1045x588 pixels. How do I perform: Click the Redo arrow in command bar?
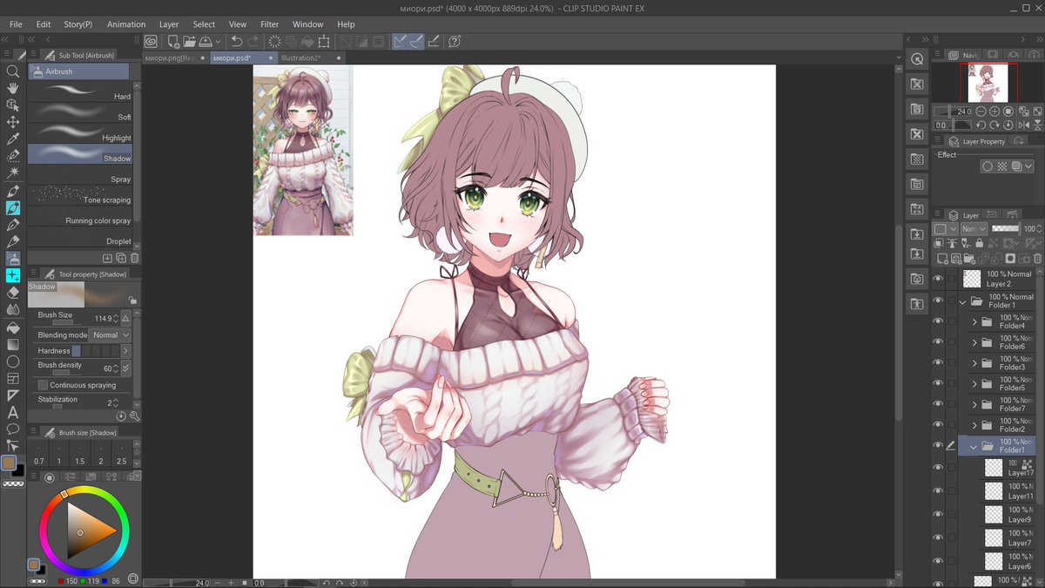point(253,41)
